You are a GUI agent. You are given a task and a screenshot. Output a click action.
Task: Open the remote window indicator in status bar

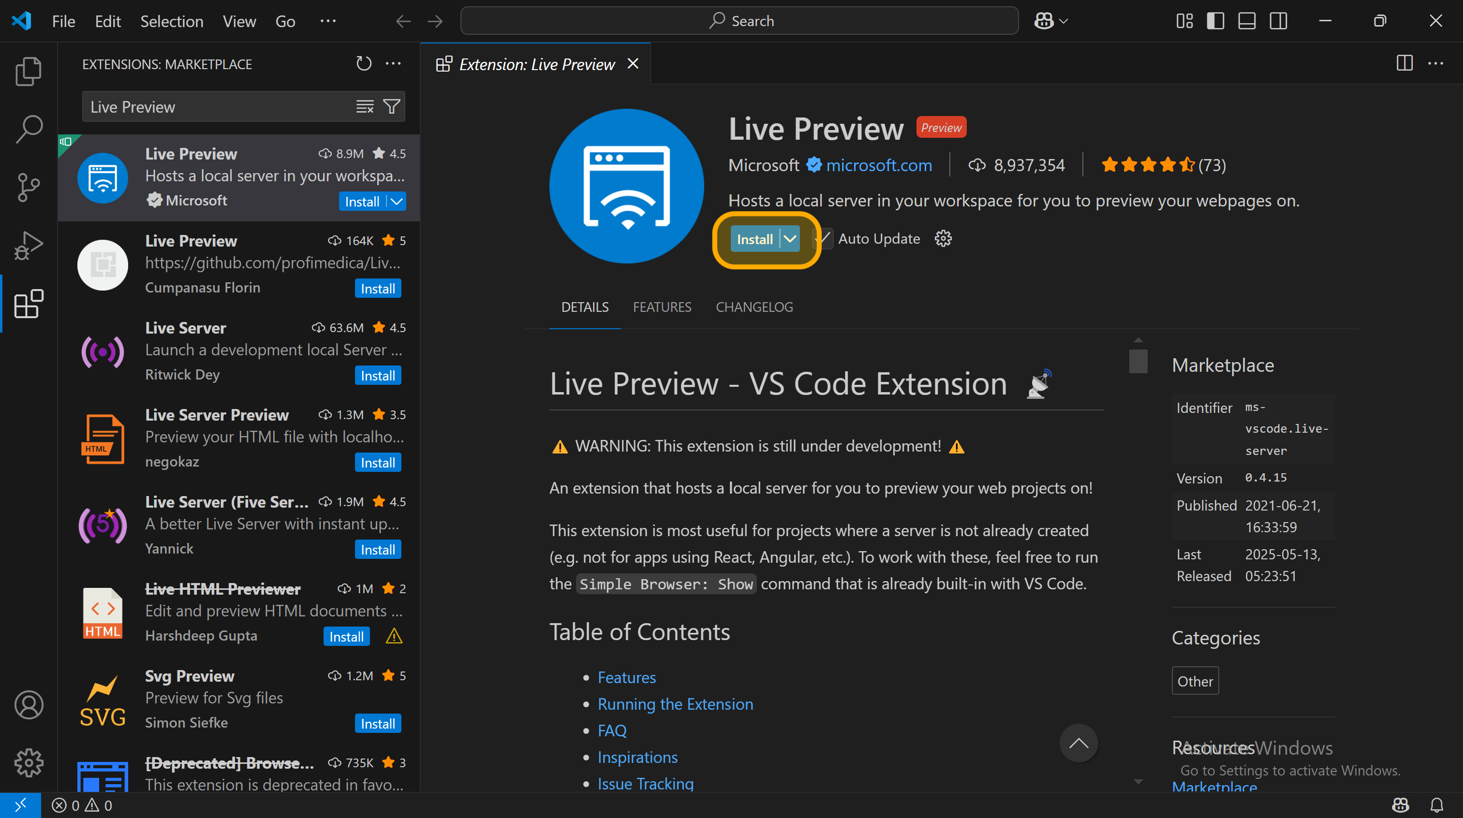(20, 805)
